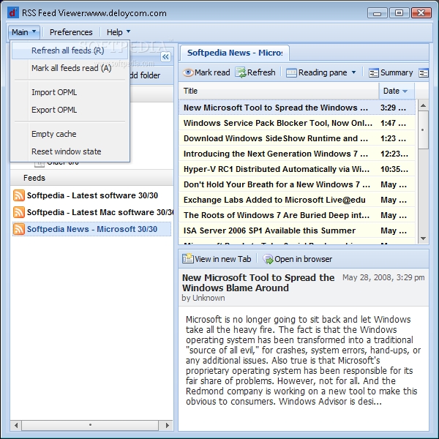Open article ISA Server 2006 SP1 Available this Summer
This screenshot has width=439, height=439.
tap(297, 230)
